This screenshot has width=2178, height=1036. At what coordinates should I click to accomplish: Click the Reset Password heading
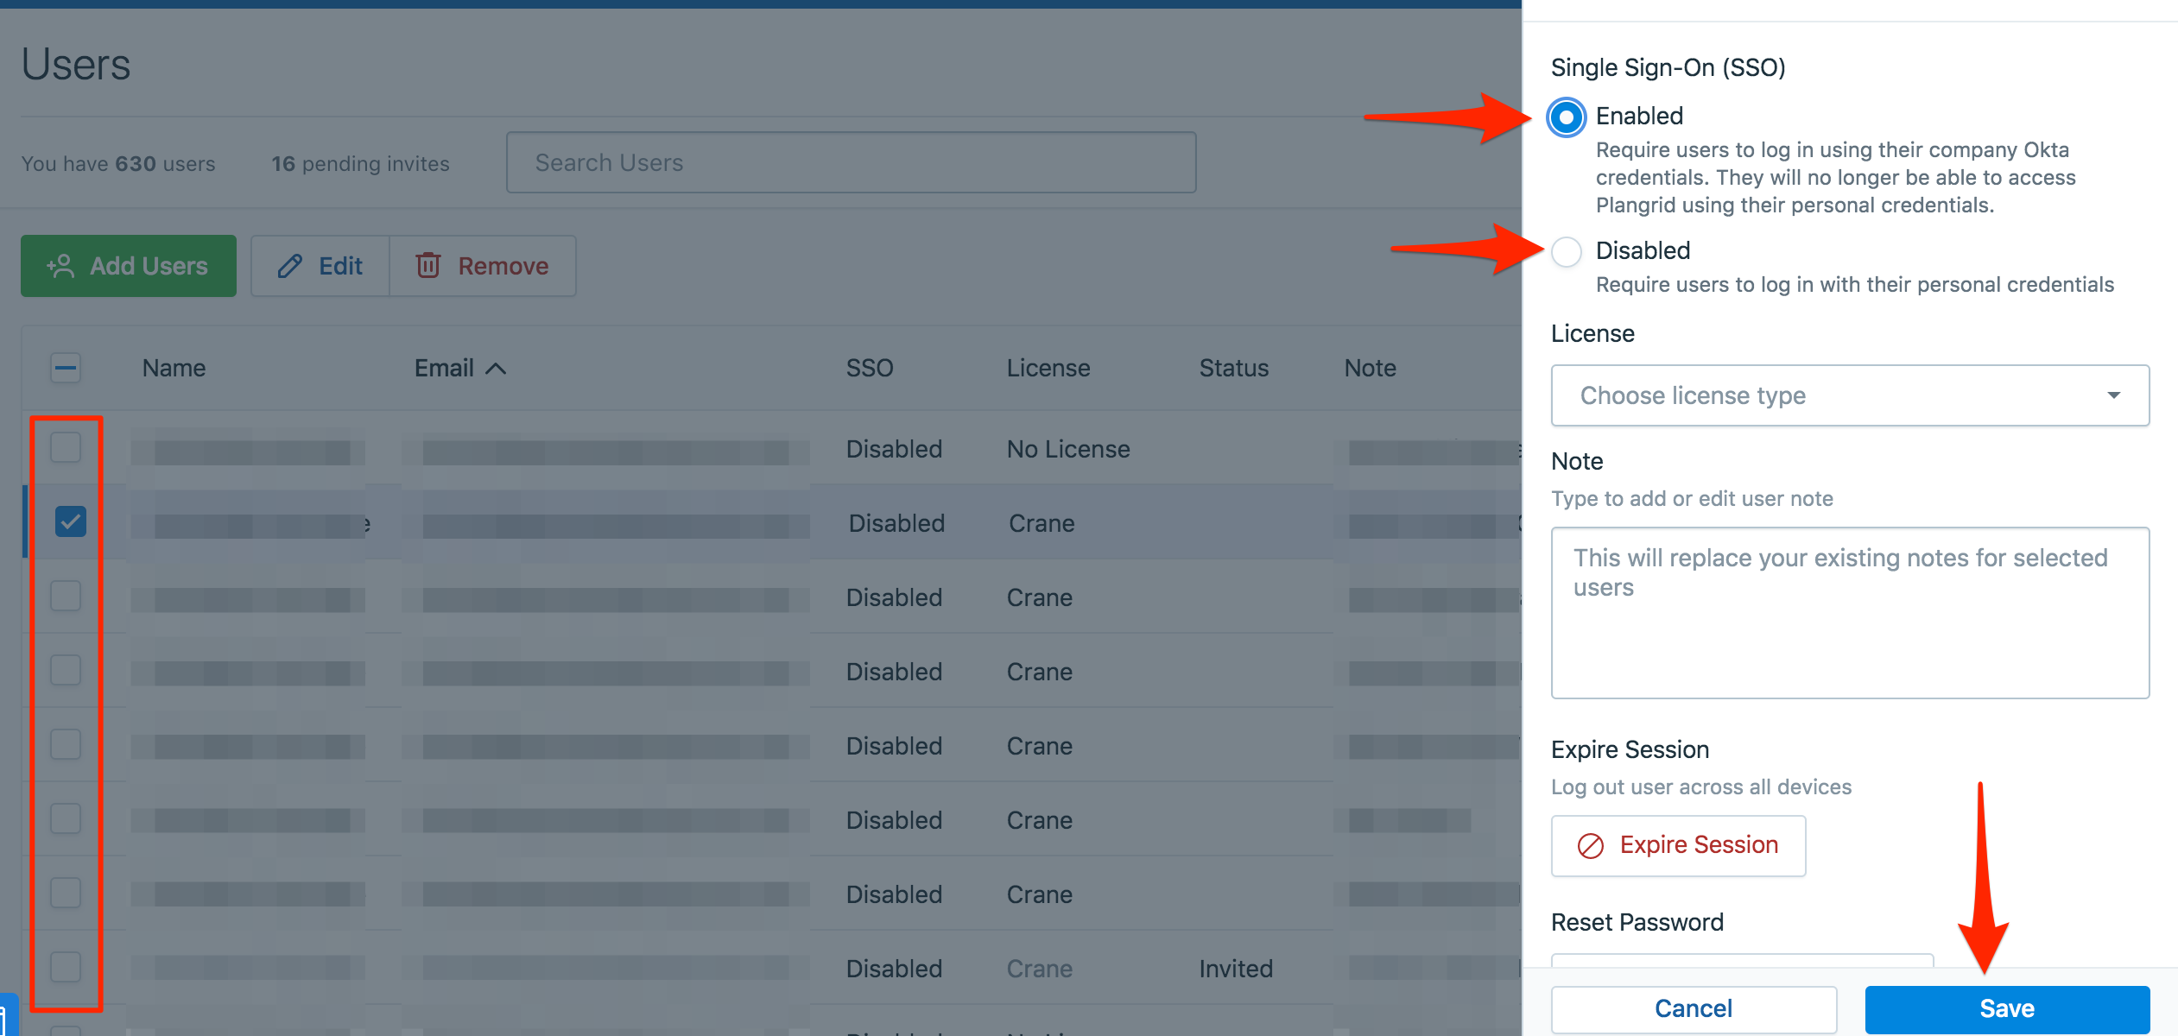pyautogui.click(x=1637, y=922)
